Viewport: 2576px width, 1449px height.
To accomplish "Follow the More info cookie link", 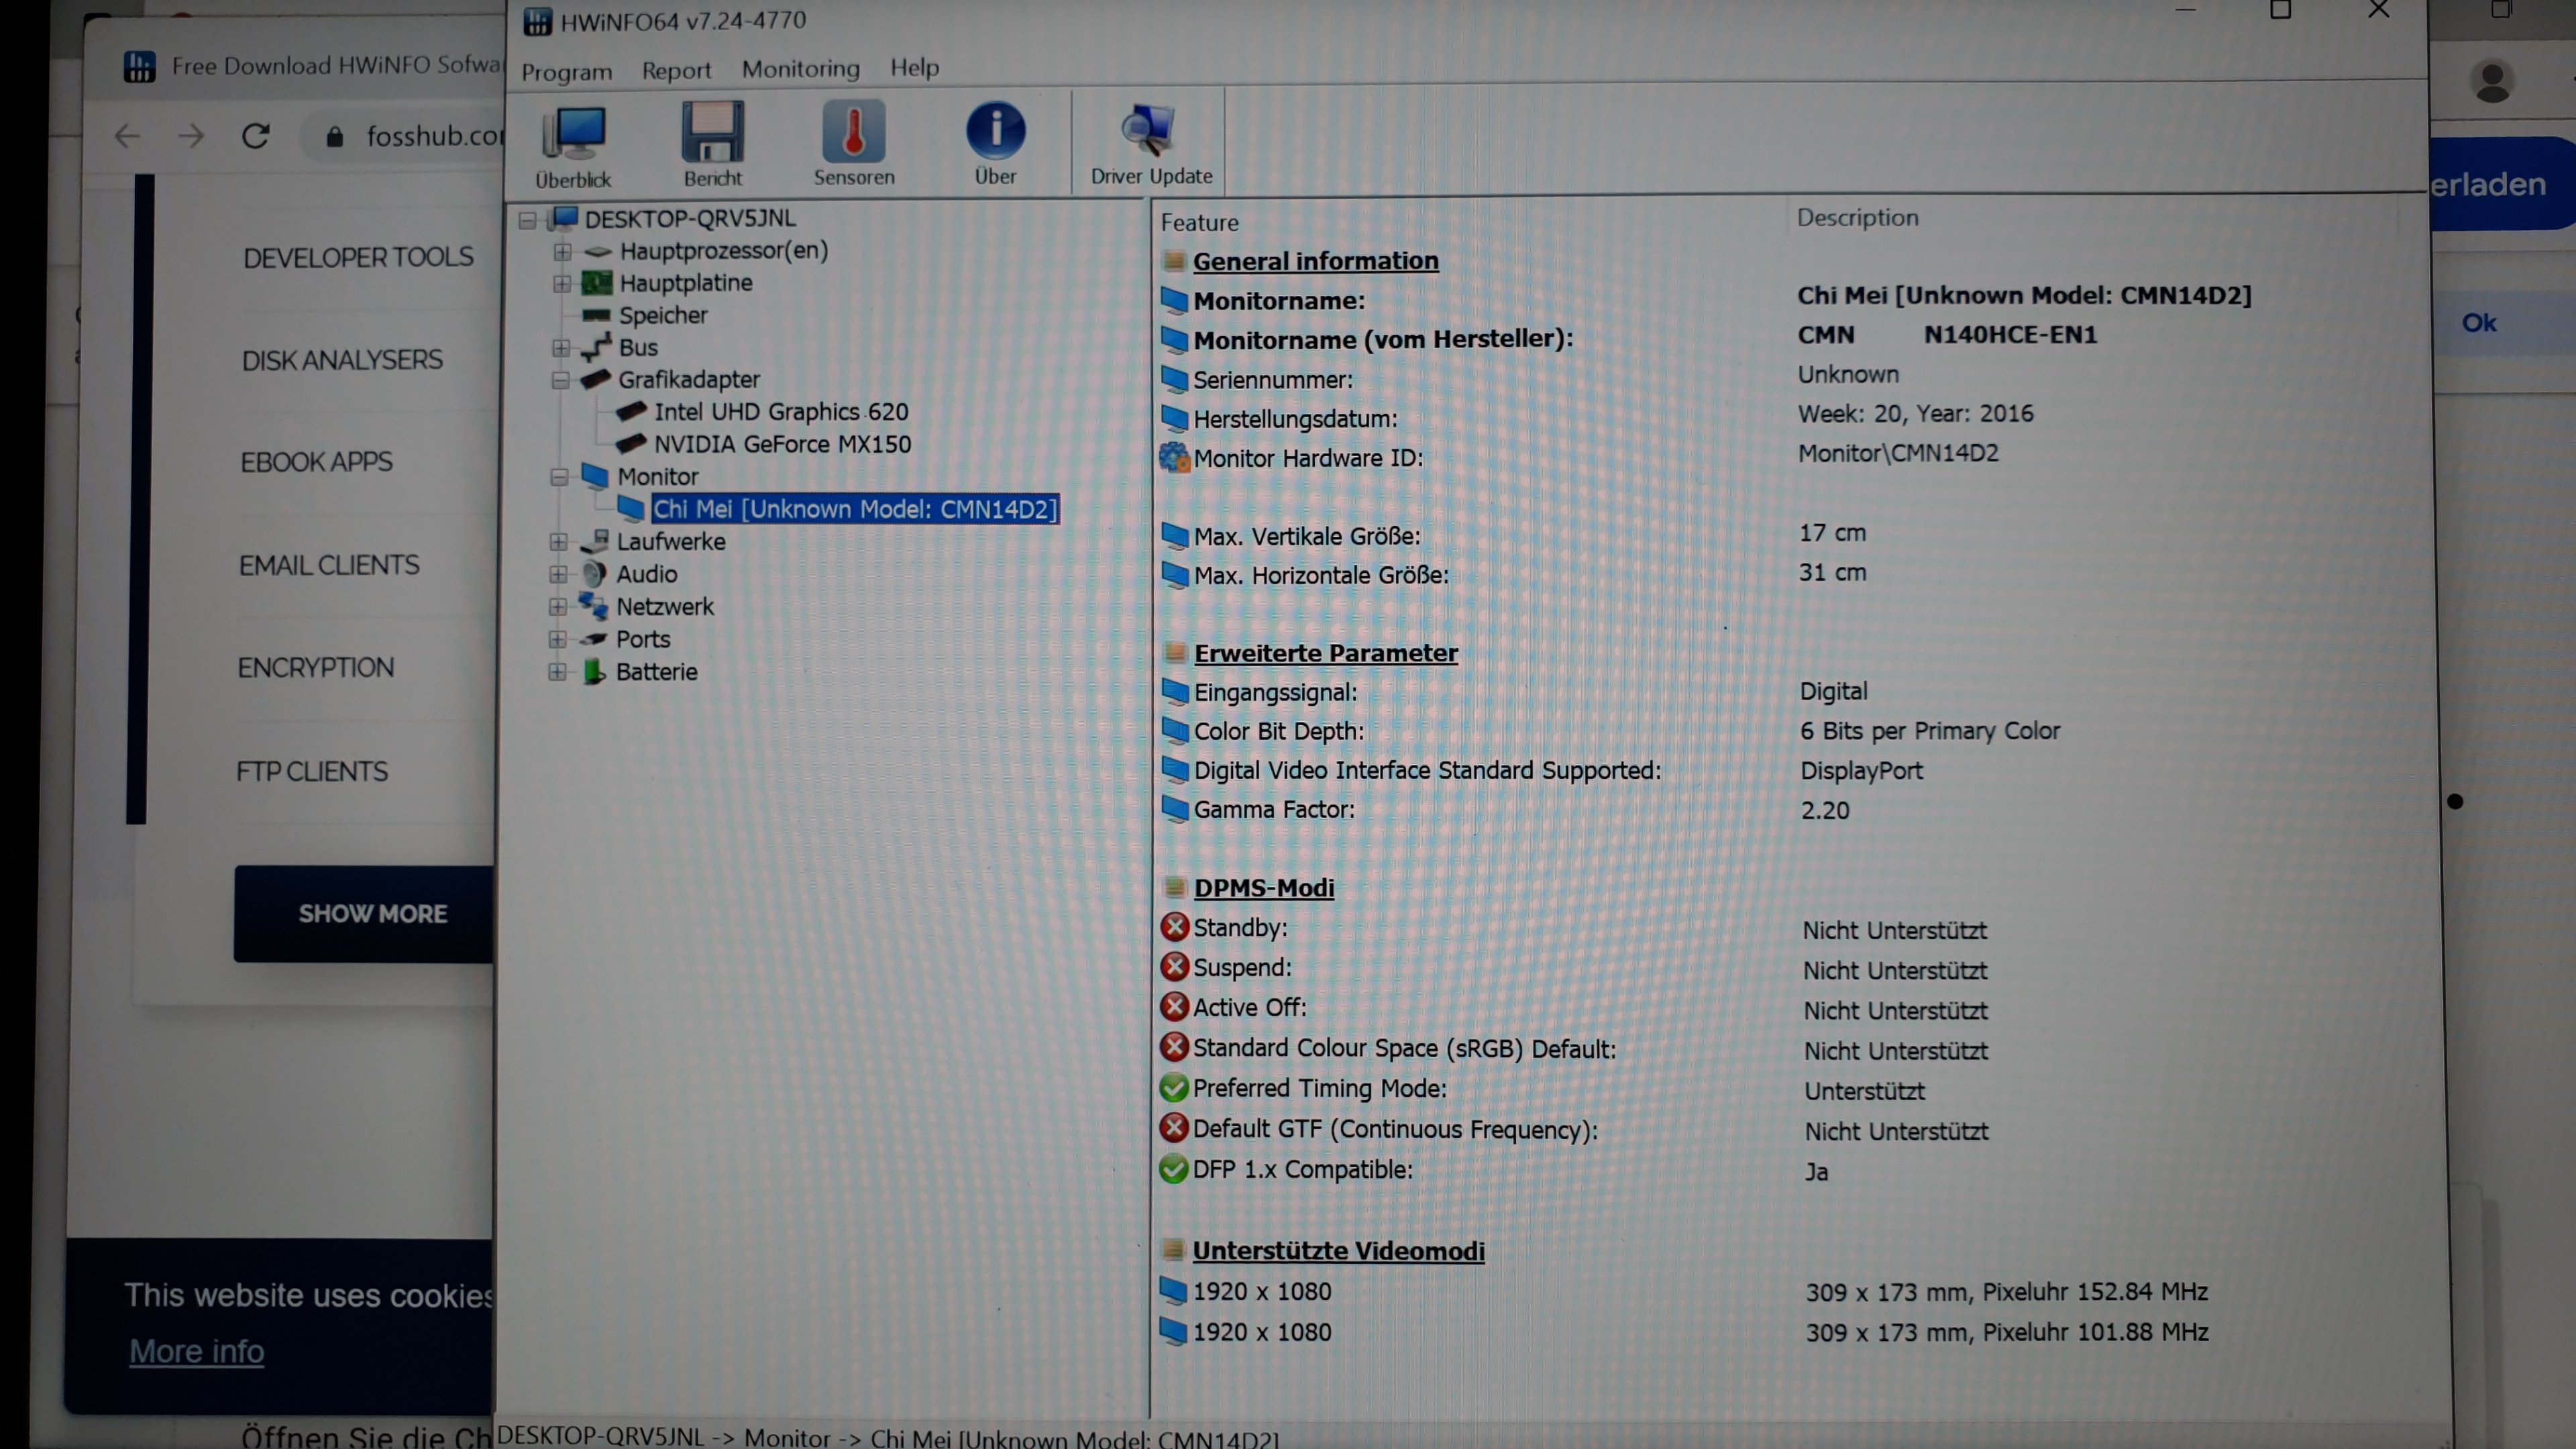I will (x=196, y=1352).
